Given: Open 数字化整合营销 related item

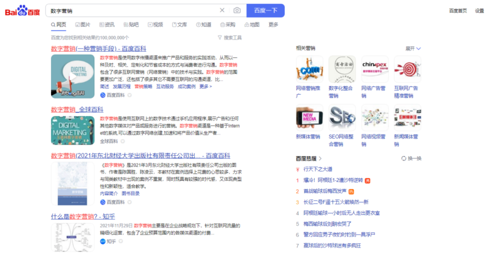Looking at the screenshot, I should [342, 69].
